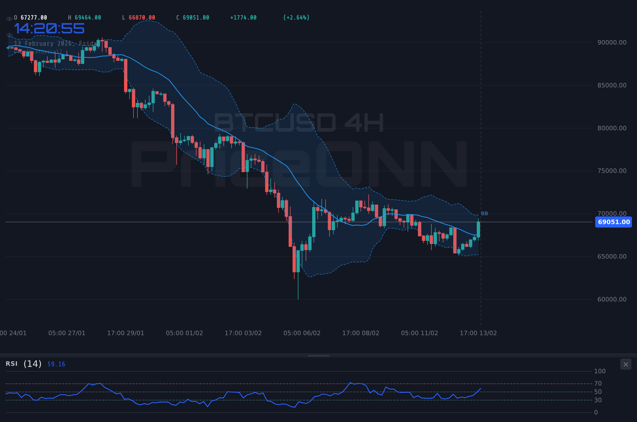The width and height of the screenshot is (637, 422).
Task: Click the BB indicator label
Action: click(x=485, y=214)
